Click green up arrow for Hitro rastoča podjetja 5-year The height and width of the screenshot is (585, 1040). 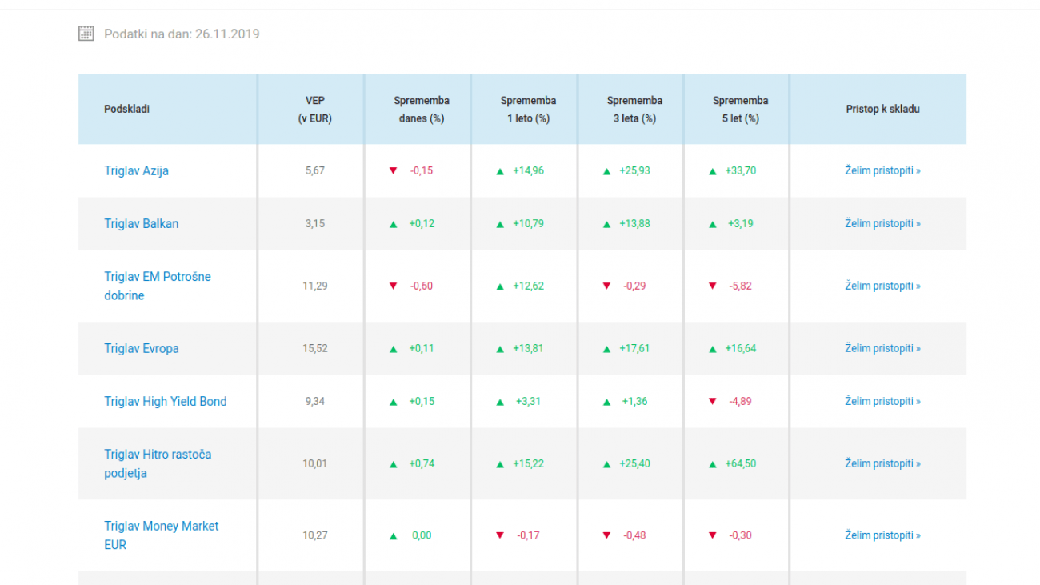pos(713,464)
